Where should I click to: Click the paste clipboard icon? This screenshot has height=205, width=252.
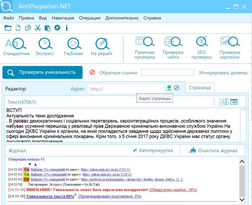tap(48, 28)
